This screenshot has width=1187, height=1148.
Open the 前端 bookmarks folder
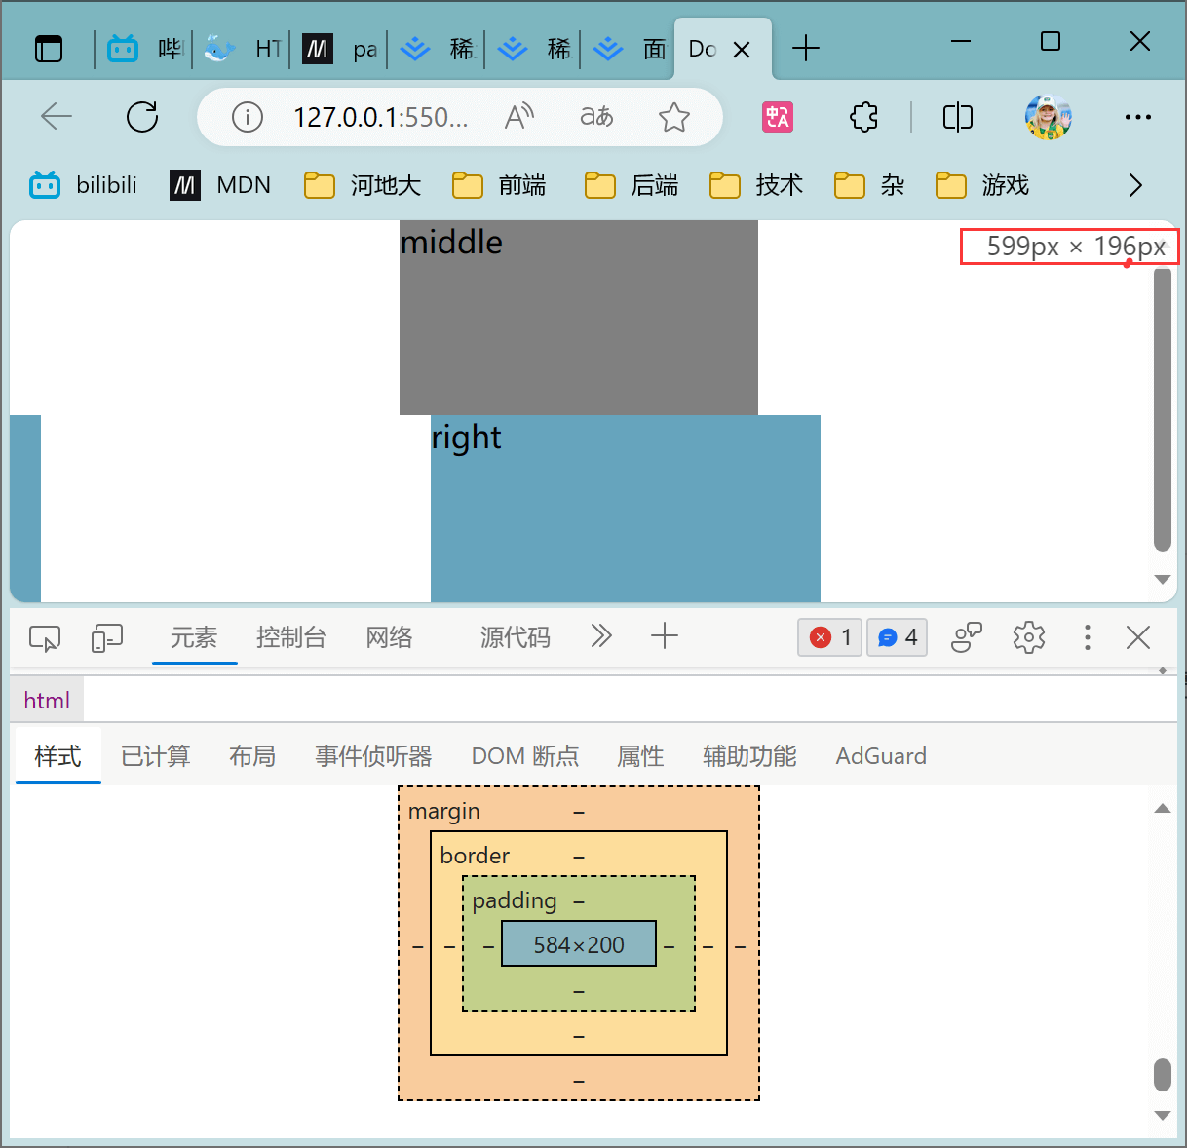click(x=499, y=185)
